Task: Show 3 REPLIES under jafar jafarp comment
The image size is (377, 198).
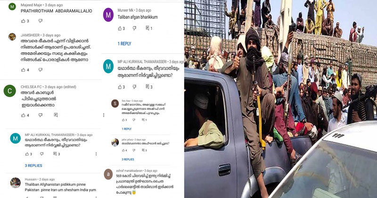Action: pyautogui.click(x=128, y=159)
